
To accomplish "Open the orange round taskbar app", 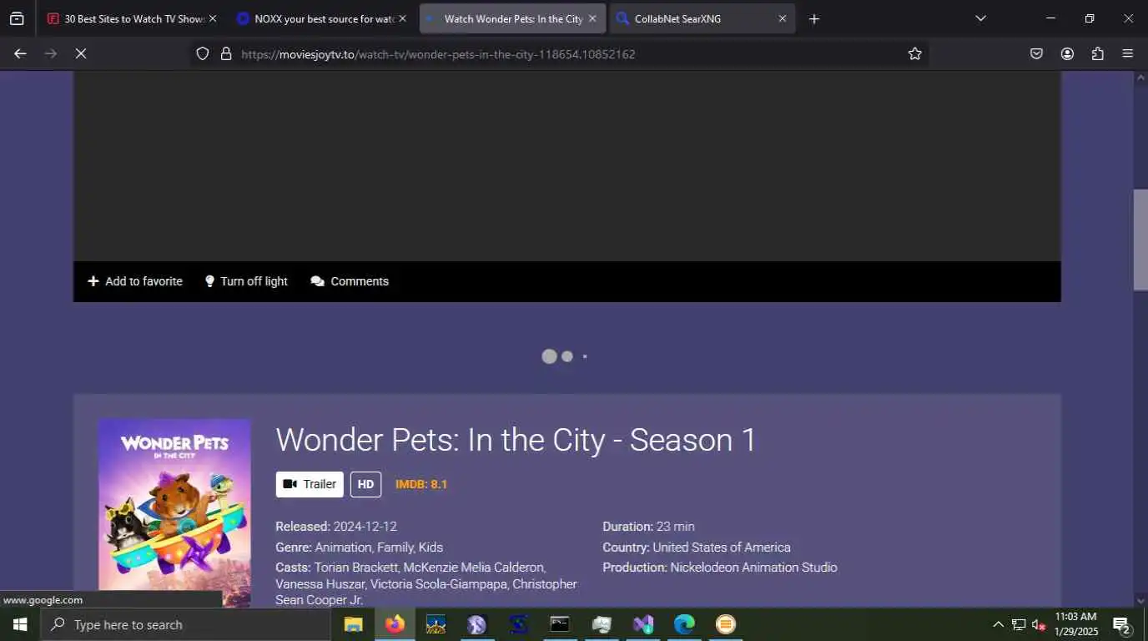I will tap(726, 624).
